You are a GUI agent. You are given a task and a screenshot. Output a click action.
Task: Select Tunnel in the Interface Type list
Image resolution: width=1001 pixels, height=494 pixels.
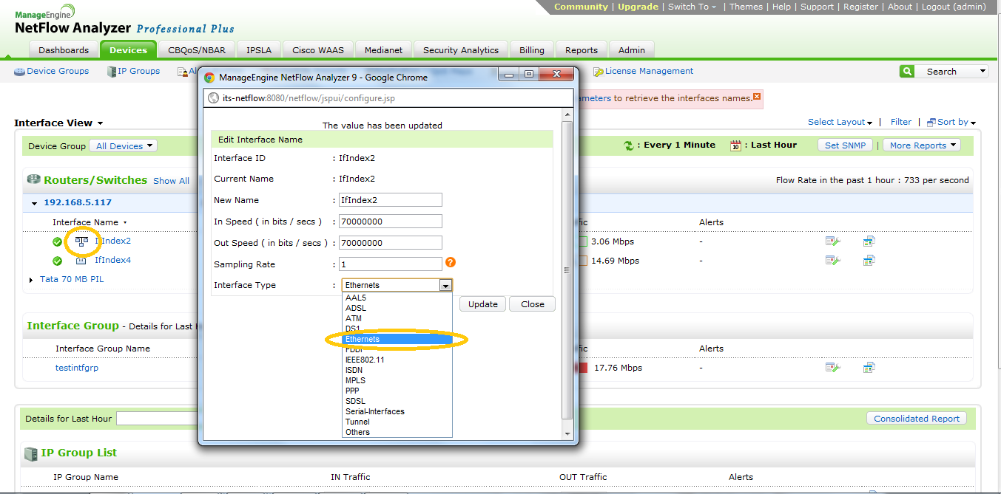pos(397,422)
